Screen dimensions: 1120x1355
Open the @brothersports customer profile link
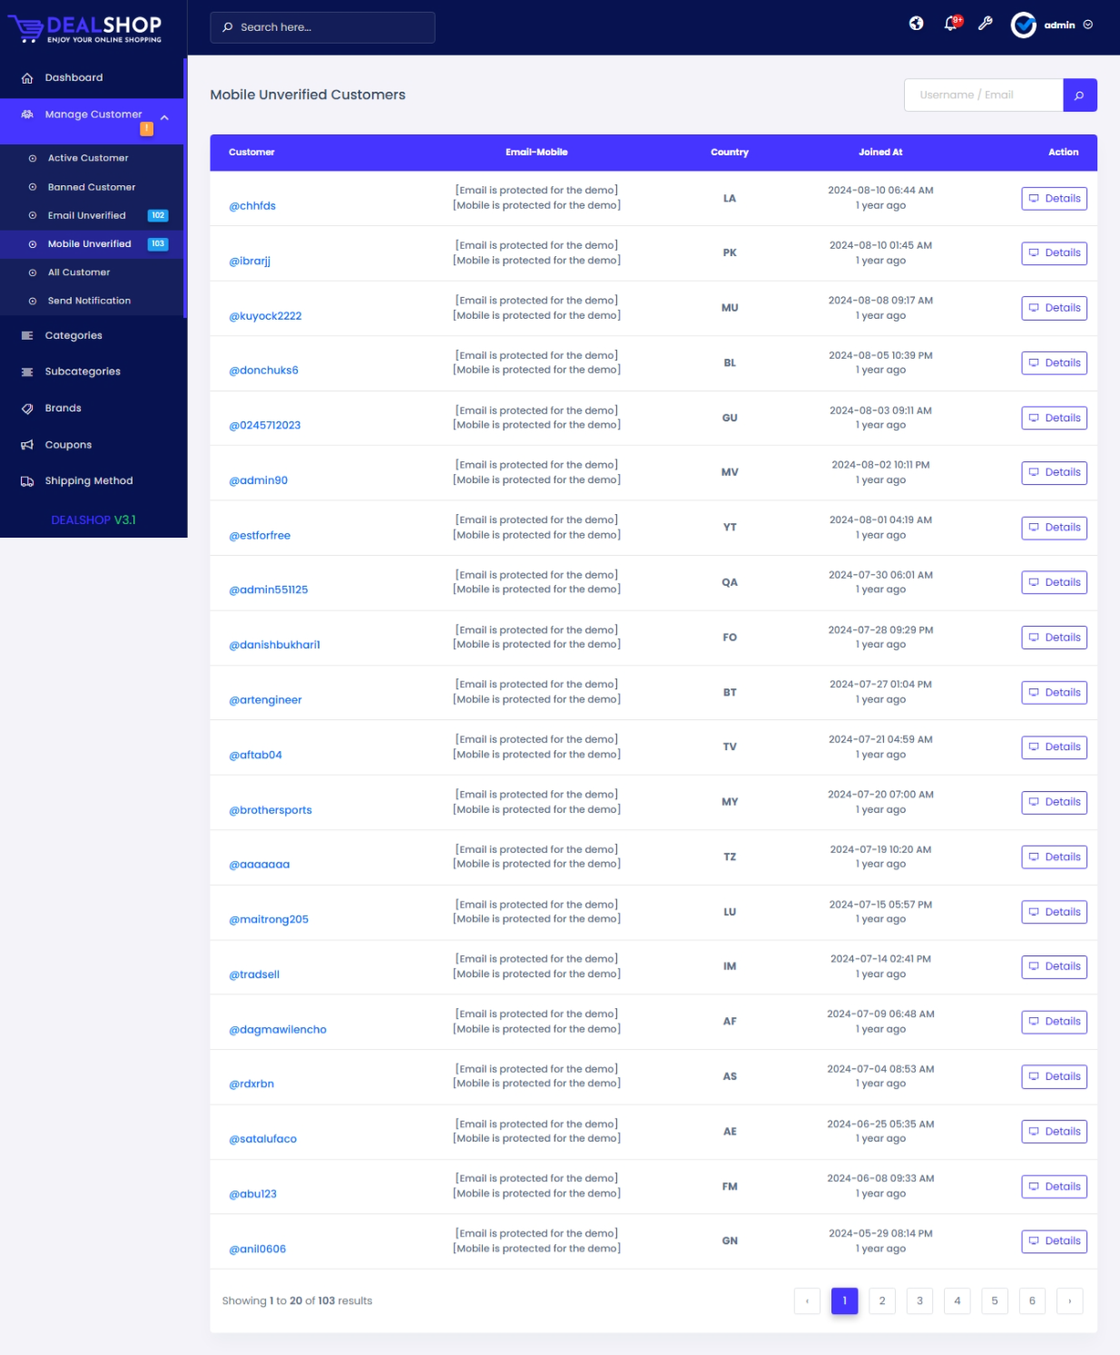pyautogui.click(x=270, y=810)
